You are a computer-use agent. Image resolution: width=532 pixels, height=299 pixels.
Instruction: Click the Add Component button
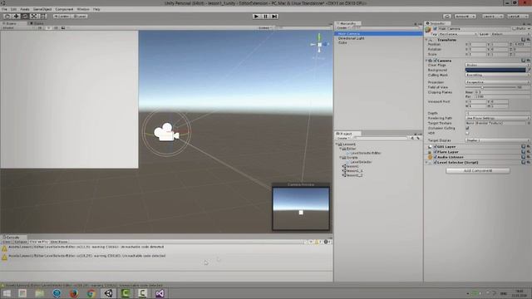coord(478,171)
